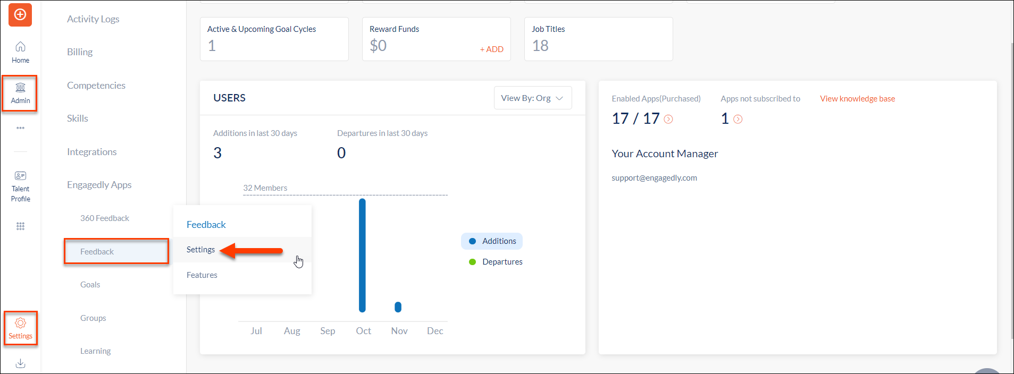Click the Dec axis label
Screen dimensions: 1014x374
coord(435,331)
